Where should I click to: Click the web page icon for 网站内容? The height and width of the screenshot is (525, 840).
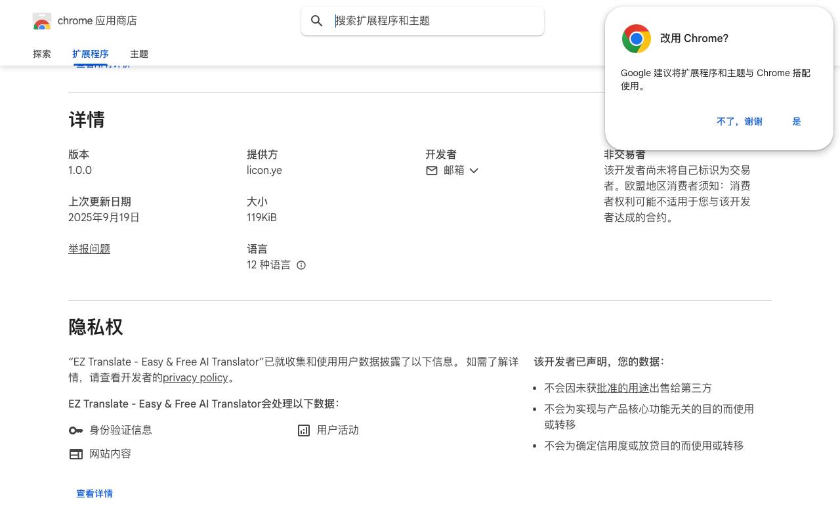[76, 454]
